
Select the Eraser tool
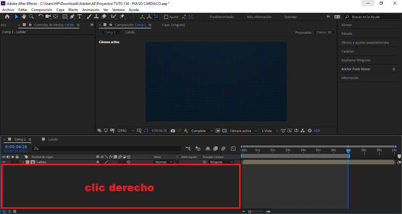pos(104,17)
